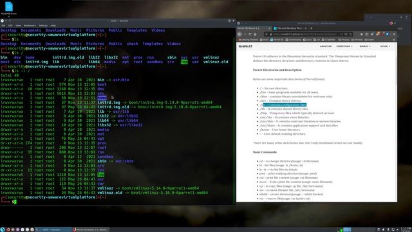The width and height of the screenshot is (412, 232).
Task: Open ABOUT ME page link
Action: (x=326, y=46)
